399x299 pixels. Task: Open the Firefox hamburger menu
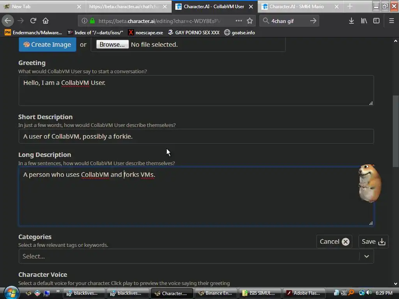tap(392, 21)
